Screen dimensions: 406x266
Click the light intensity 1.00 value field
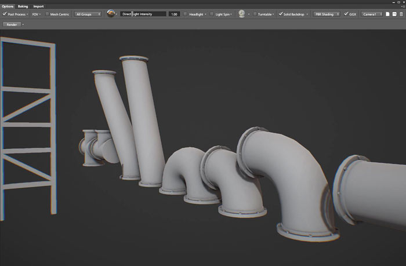[174, 13]
